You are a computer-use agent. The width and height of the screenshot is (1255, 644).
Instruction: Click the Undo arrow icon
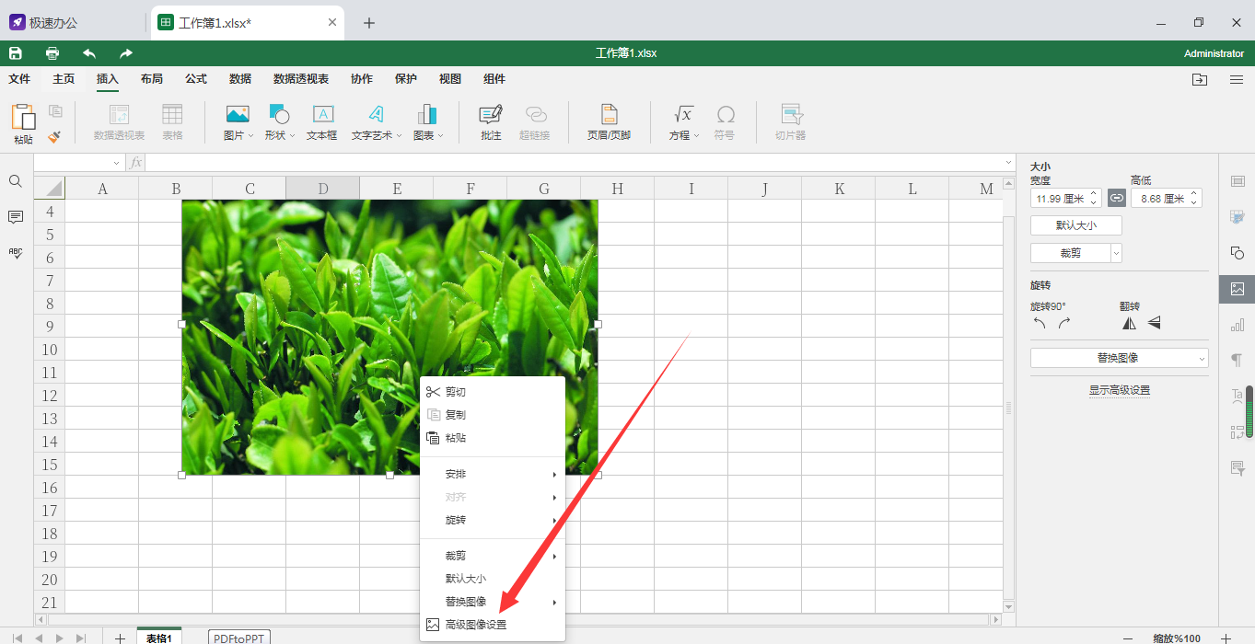pyautogui.click(x=89, y=53)
